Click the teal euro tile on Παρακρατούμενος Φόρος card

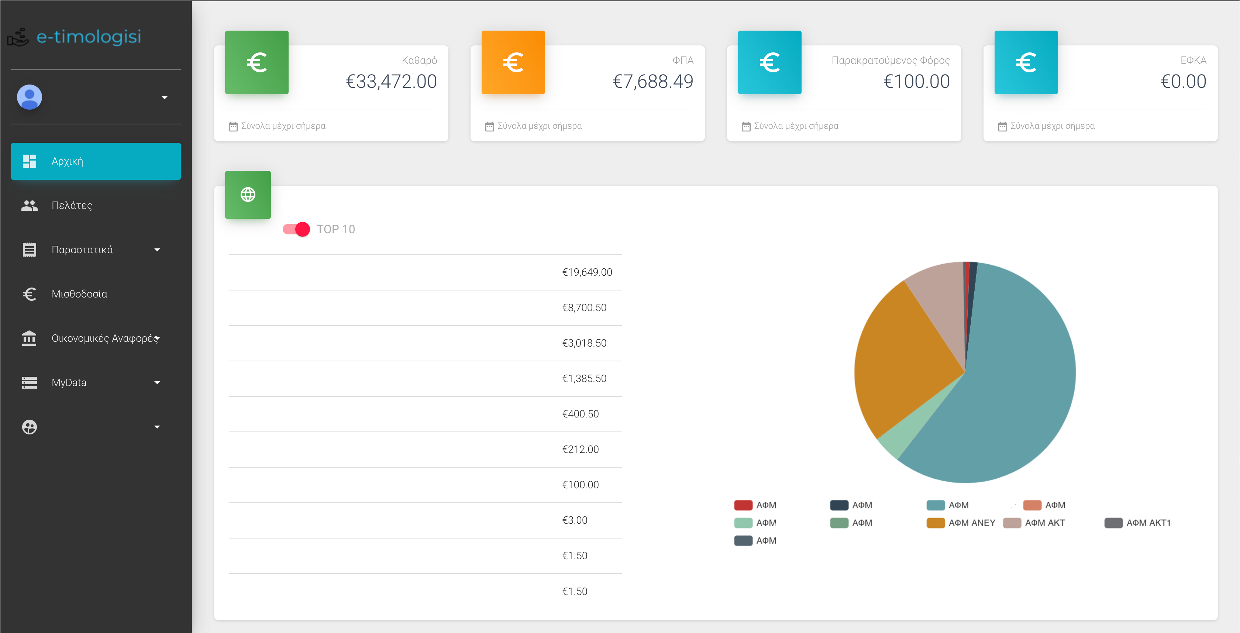tap(770, 62)
